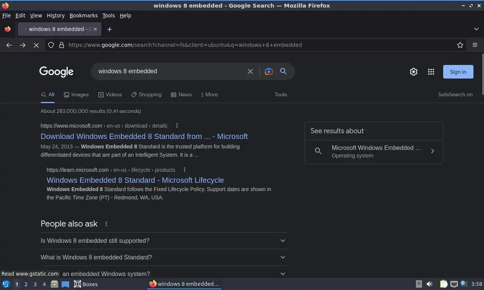Open options menu for learn.microsoft.com result
The width and height of the screenshot is (484, 290).
pos(184,170)
